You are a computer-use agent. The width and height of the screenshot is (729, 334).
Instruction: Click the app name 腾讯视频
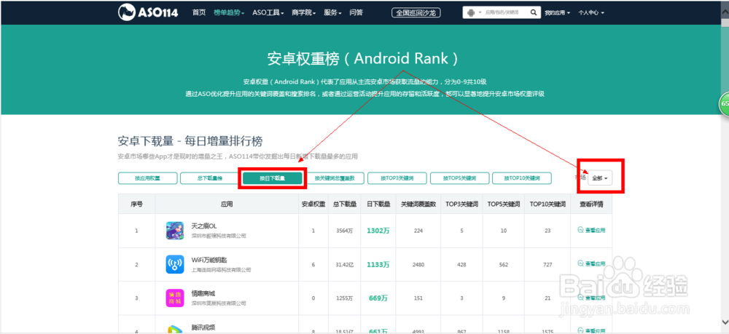point(203,327)
